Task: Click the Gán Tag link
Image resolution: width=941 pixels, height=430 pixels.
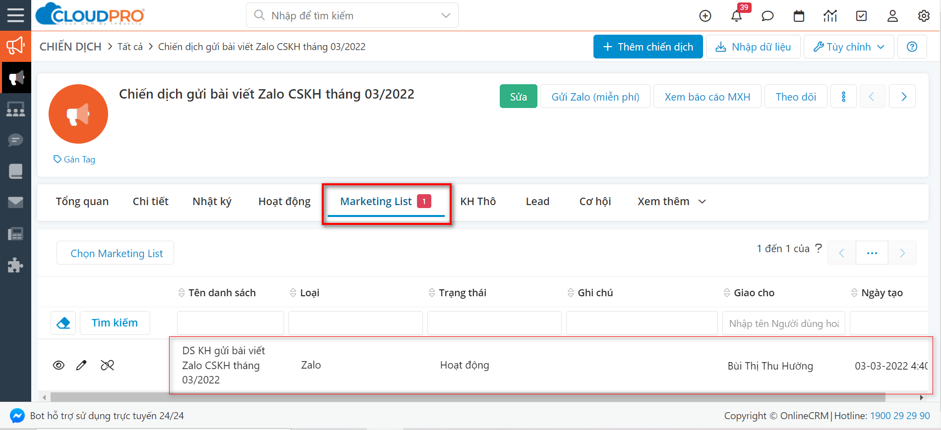Action: 74,160
